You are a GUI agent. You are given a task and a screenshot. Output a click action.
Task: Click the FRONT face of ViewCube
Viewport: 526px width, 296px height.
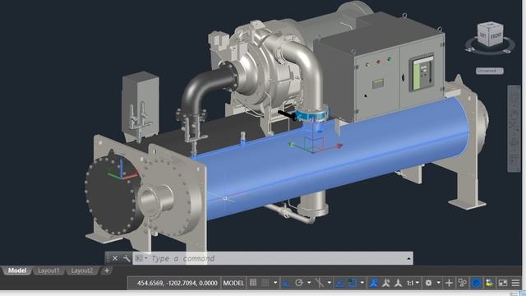click(x=496, y=35)
